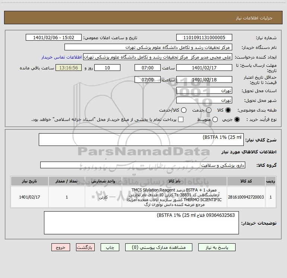Viewport: 287px width, 278px height.
Task: Click the response deadline time 07:00 field
Action: tap(148, 68)
